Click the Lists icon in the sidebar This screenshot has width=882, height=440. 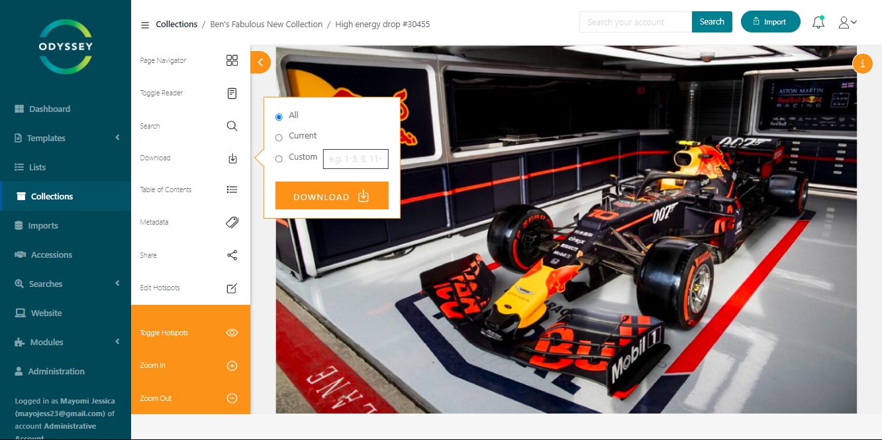click(x=19, y=168)
